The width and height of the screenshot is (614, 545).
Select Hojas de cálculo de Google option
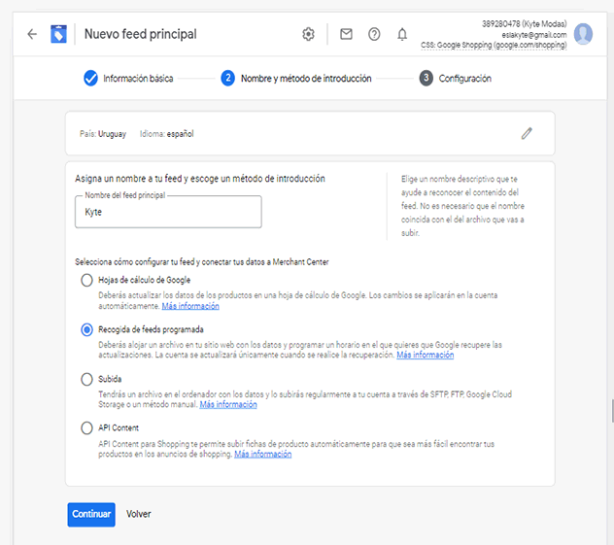click(86, 280)
